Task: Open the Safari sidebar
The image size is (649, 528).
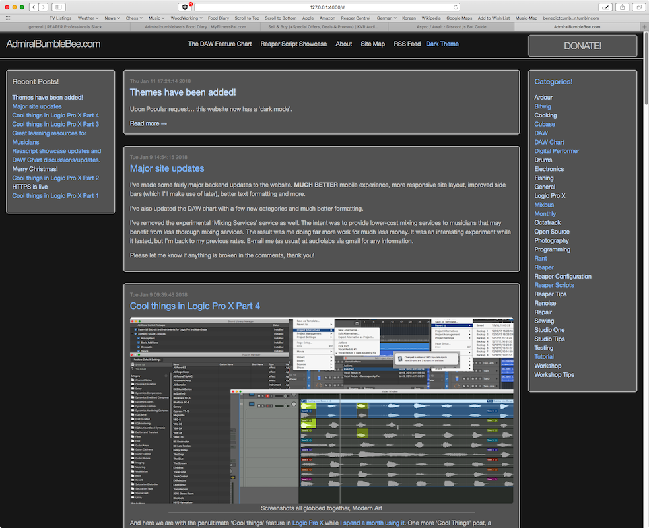Action: (x=58, y=6)
